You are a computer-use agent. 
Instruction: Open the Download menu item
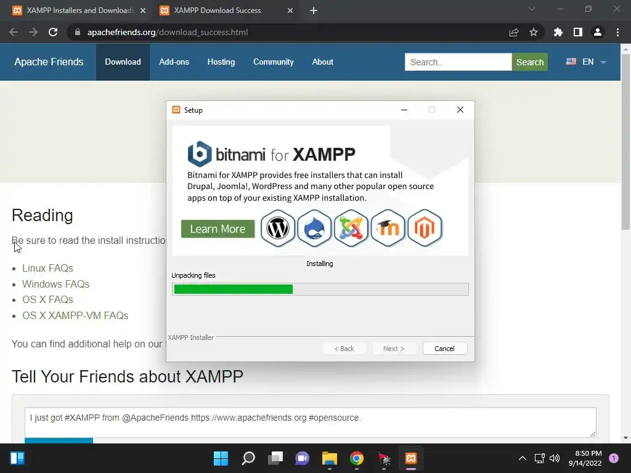click(123, 62)
